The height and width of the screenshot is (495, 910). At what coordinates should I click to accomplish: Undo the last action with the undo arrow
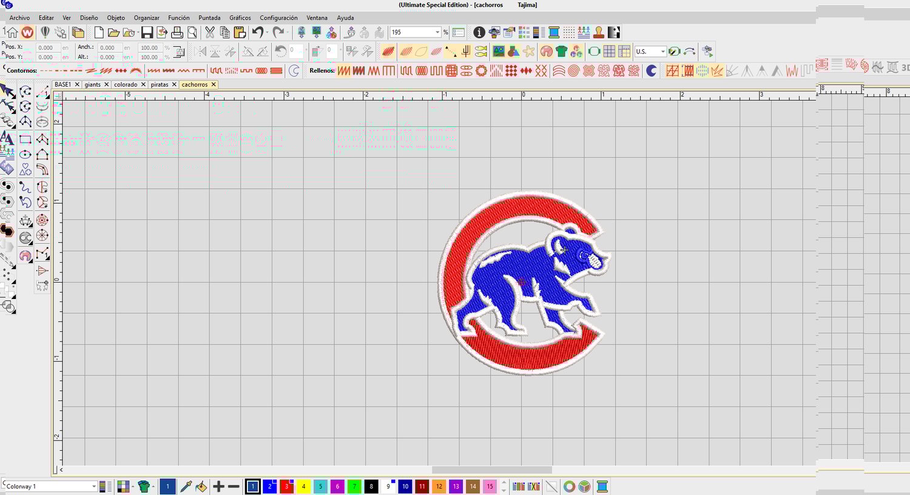[257, 33]
